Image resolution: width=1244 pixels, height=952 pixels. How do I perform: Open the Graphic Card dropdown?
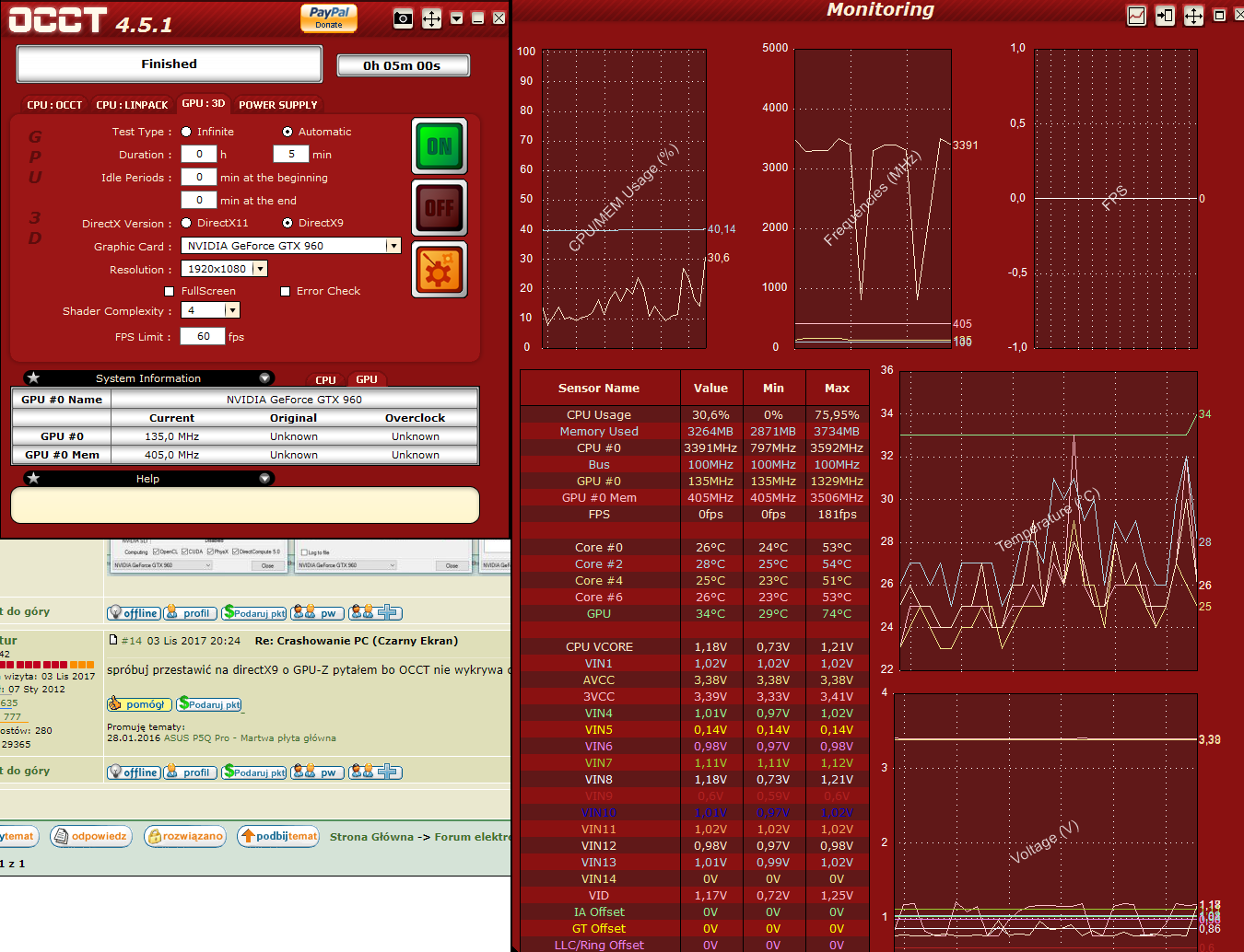(393, 246)
